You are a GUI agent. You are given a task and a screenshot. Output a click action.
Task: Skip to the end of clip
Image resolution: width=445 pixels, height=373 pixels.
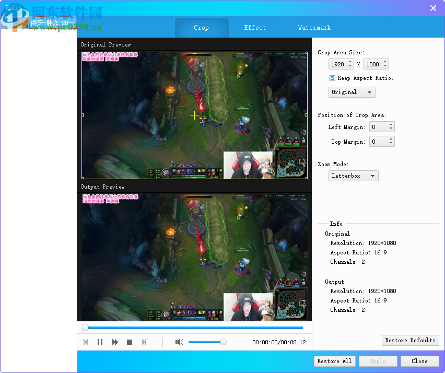pyautogui.click(x=144, y=342)
